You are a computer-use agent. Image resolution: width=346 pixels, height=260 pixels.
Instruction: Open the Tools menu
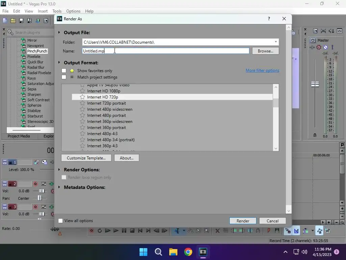coord(57,11)
